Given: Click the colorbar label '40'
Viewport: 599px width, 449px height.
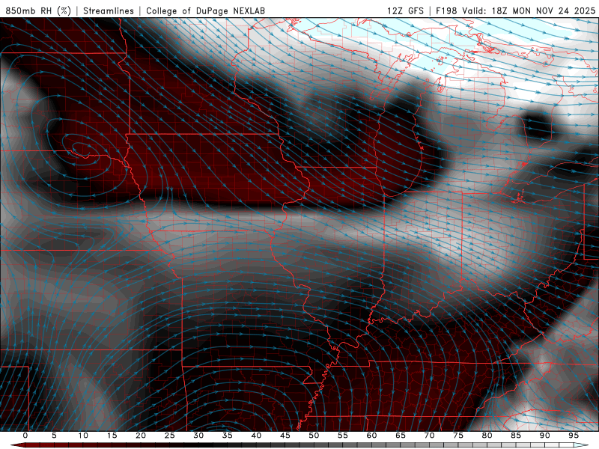Looking at the screenshot, I should [x=256, y=436].
